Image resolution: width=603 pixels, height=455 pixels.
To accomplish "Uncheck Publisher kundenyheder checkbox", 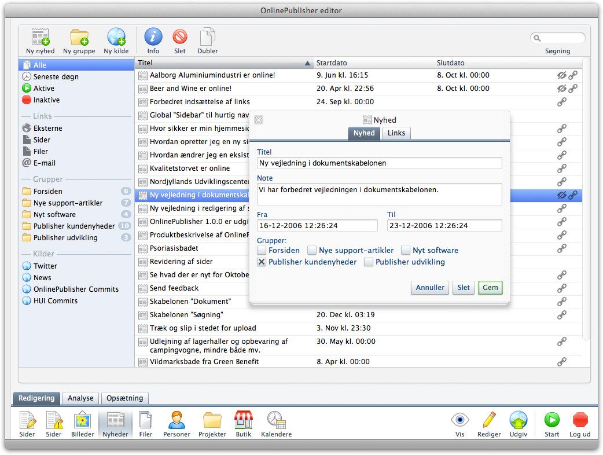I will [x=262, y=262].
